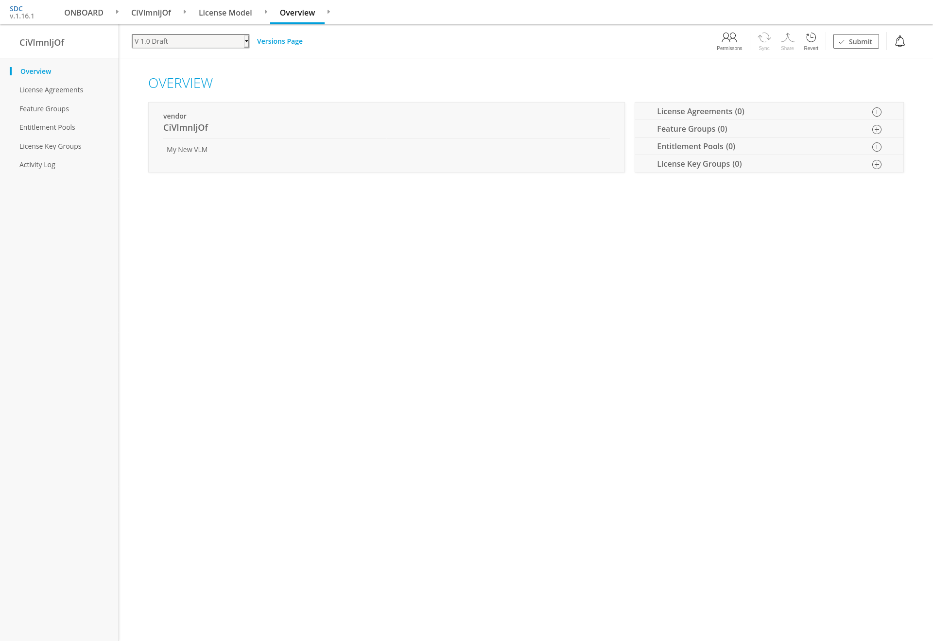Expand the arrow after Overview breadcrumb

[x=328, y=12]
